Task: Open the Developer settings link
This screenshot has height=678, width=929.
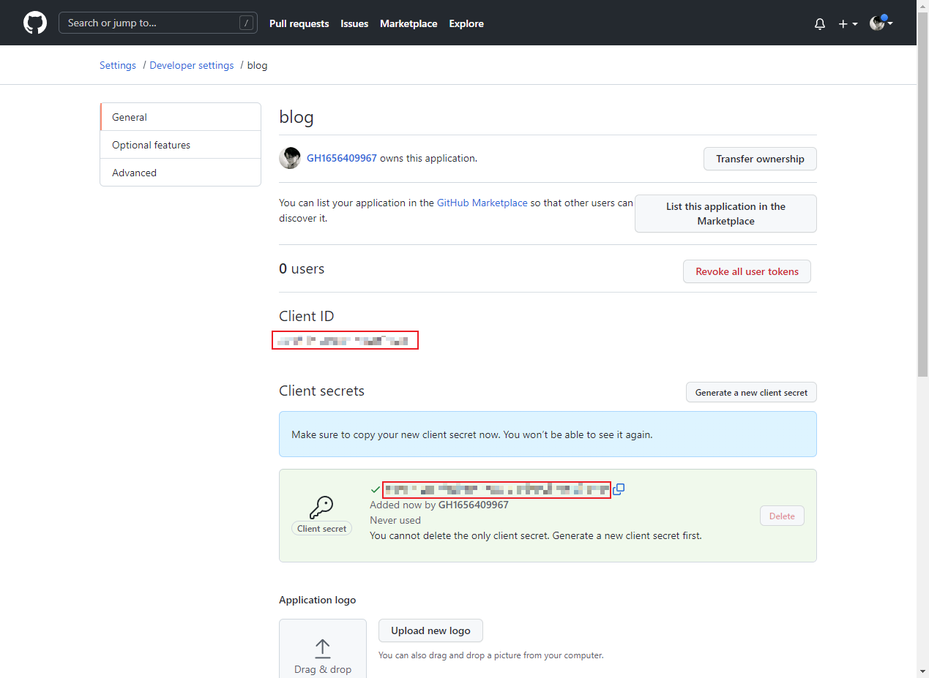Action: coord(191,65)
